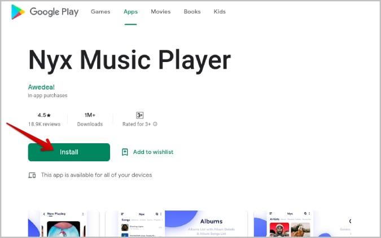Click the availability for all devices text
Viewport: 381px width, 238px height.
tap(97, 175)
